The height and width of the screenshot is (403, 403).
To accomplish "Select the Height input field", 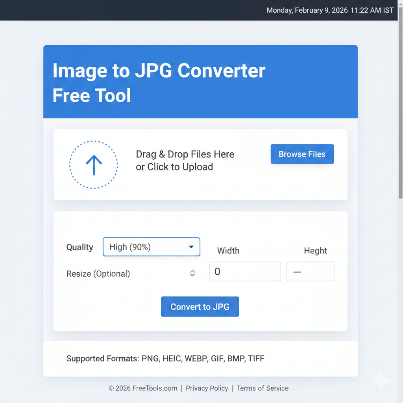I will tap(310, 272).
